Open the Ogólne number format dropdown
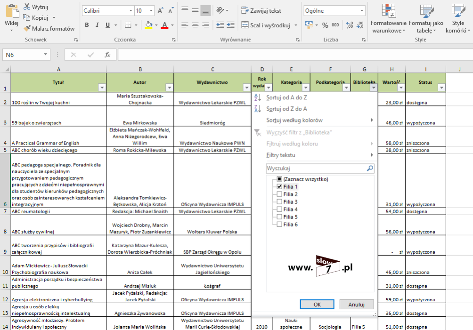Image resolution: width=473 pixels, height=330 pixels. (362, 11)
